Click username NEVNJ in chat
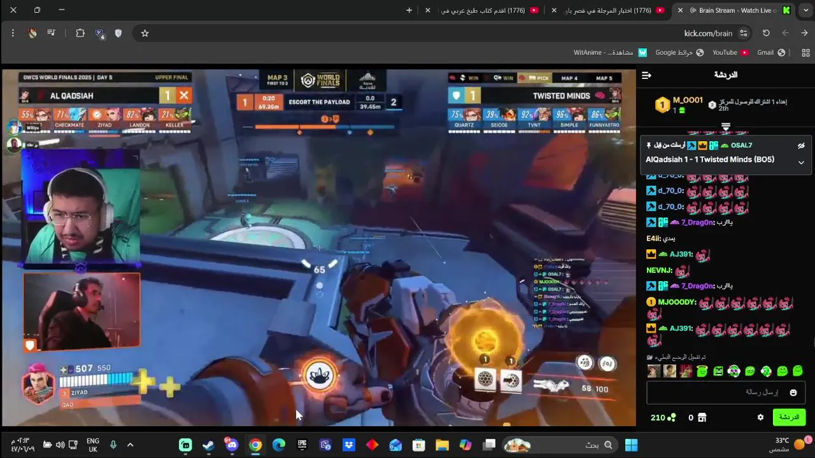Screen dimensions: 815x458 pos(659,270)
